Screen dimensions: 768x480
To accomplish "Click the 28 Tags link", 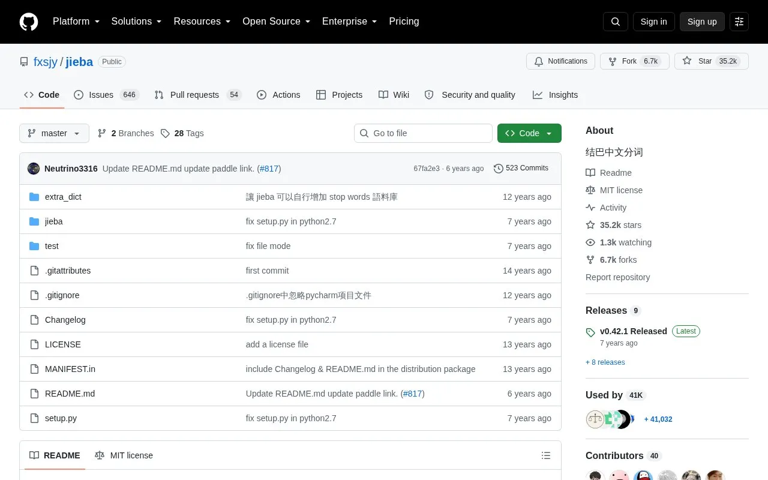I will (182, 133).
